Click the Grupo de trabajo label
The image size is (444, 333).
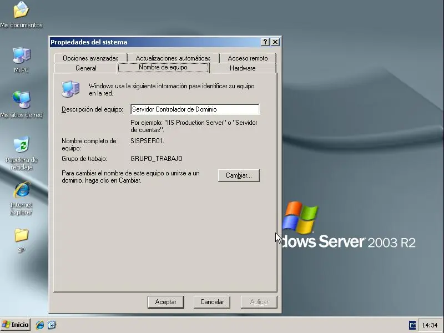[84, 159]
